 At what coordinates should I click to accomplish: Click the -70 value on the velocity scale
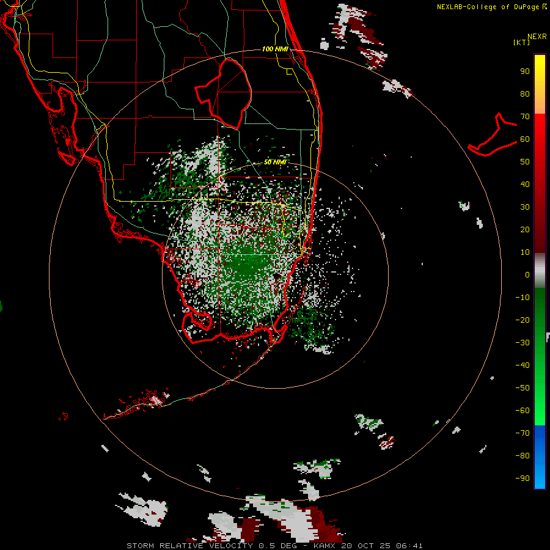coord(522,433)
